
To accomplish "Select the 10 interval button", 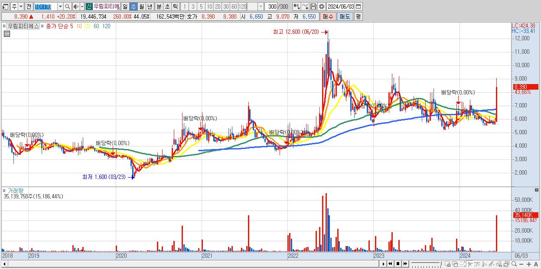I will tap(209, 6).
